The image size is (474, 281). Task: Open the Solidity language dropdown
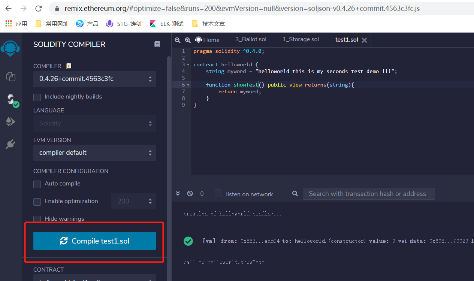94,123
